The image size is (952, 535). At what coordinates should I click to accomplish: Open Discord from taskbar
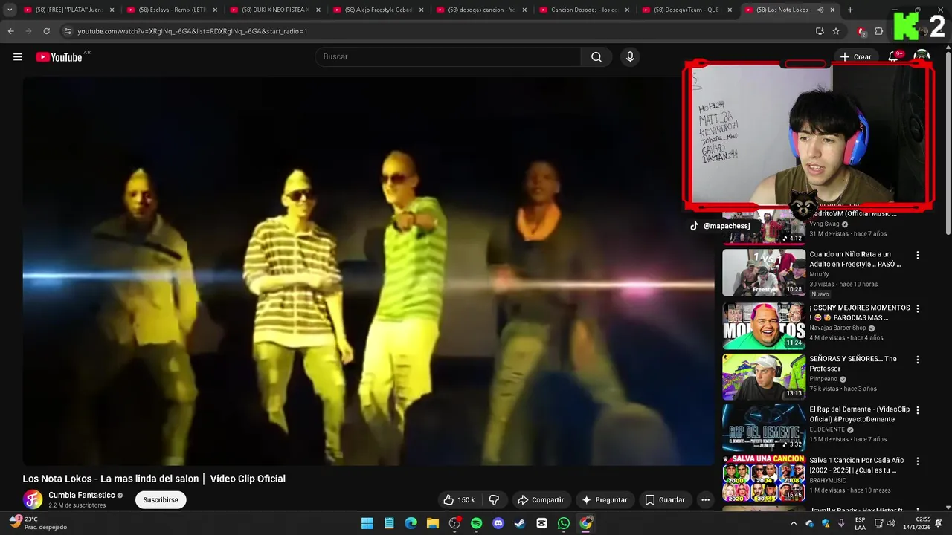pos(498,523)
